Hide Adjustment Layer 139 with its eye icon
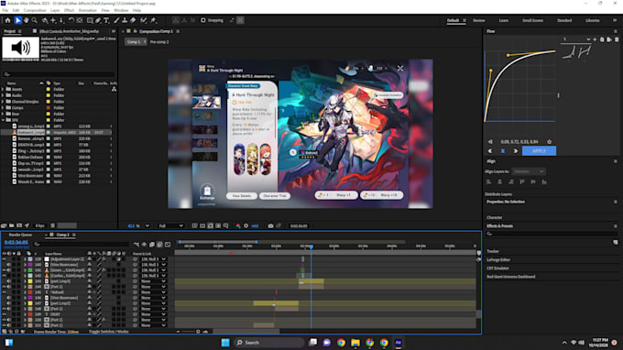This screenshot has width=623, height=350. [4, 259]
